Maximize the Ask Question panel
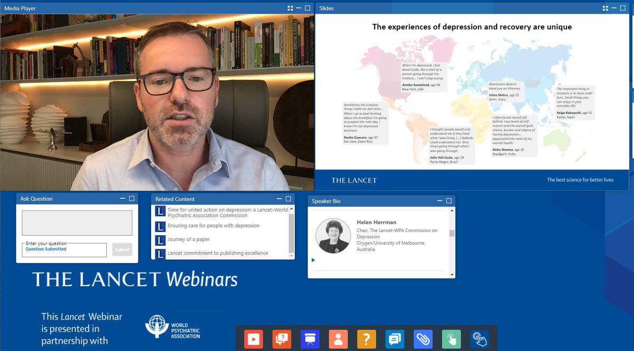Screen dimensions: 634x351 point(132,199)
